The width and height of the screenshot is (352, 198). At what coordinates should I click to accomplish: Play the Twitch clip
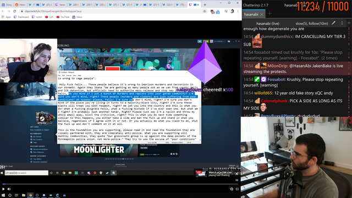(3, 189)
